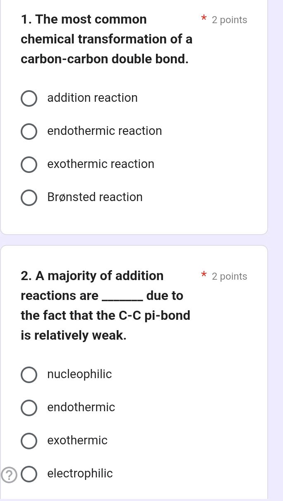This screenshot has height=501, width=283.
Task: Click the 'nucleophilic' label text
Action: point(79,374)
